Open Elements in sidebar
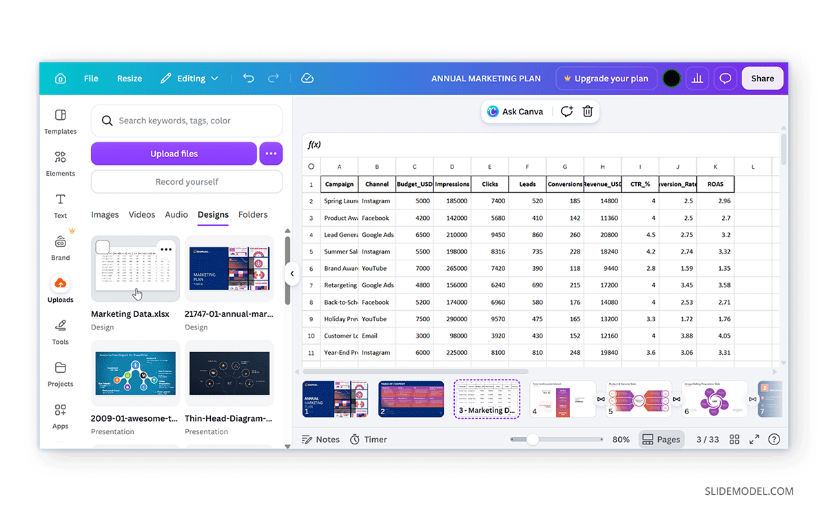 click(x=61, y=164)
